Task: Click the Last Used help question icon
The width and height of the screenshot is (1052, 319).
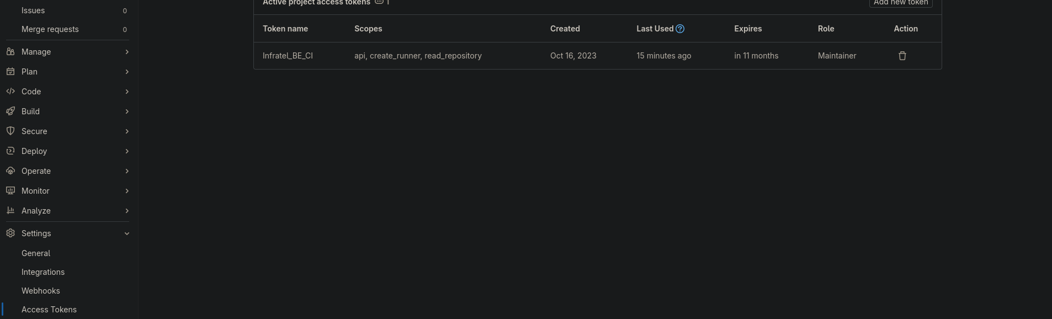Action: [x=680, y=29]
